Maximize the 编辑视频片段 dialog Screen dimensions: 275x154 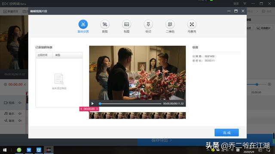pos(236,11)
